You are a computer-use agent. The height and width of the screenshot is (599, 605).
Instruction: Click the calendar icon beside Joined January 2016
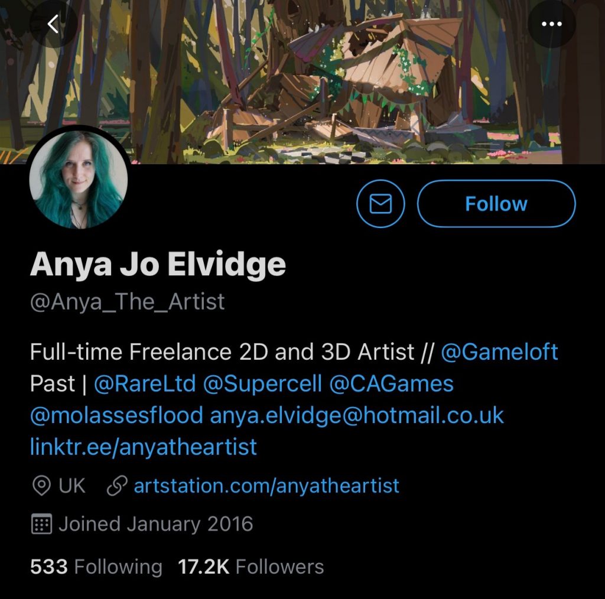click(x=40, y=523)
